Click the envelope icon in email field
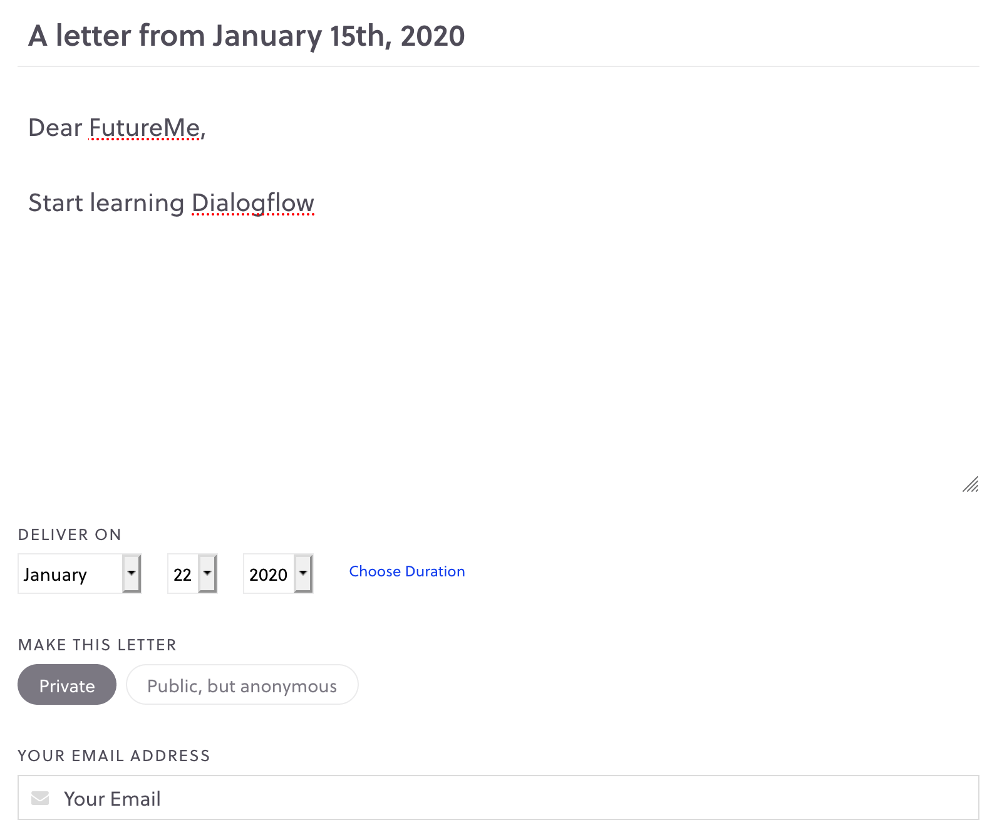The height and width of the screenshot is (837, 997). (40, 798)
